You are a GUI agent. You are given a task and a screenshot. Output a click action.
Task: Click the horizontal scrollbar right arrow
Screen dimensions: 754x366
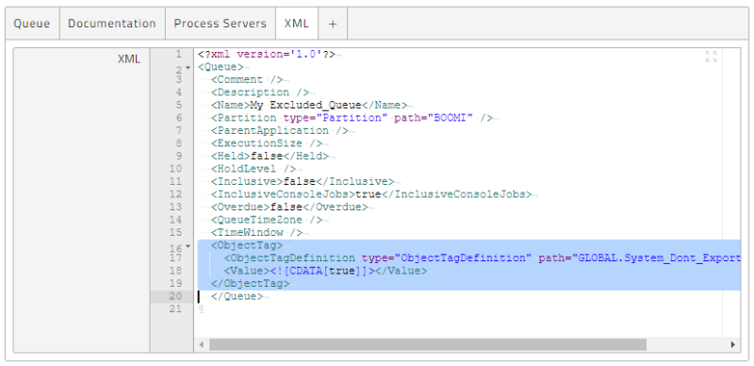[x=733, y=344]
